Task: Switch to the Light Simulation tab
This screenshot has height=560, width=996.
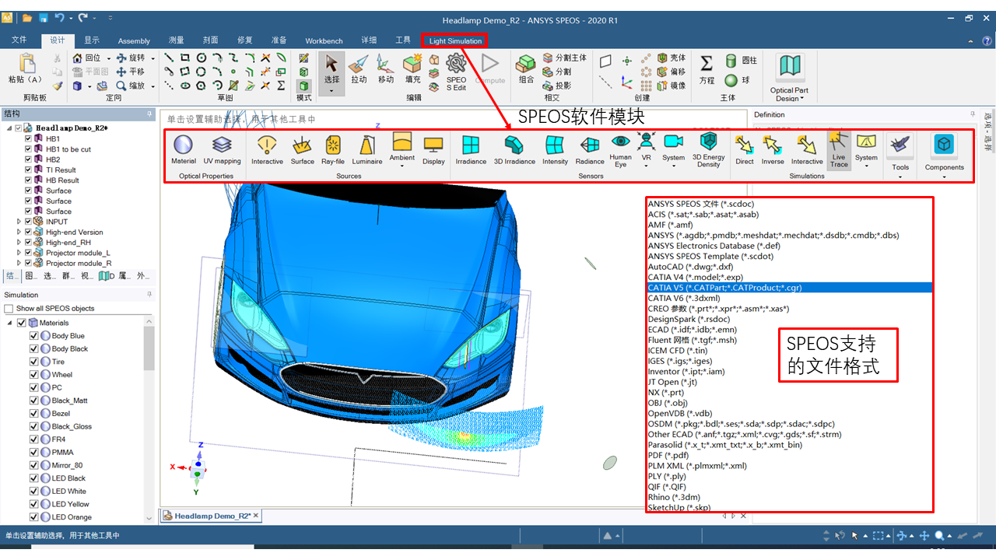Action: point(456,40)
